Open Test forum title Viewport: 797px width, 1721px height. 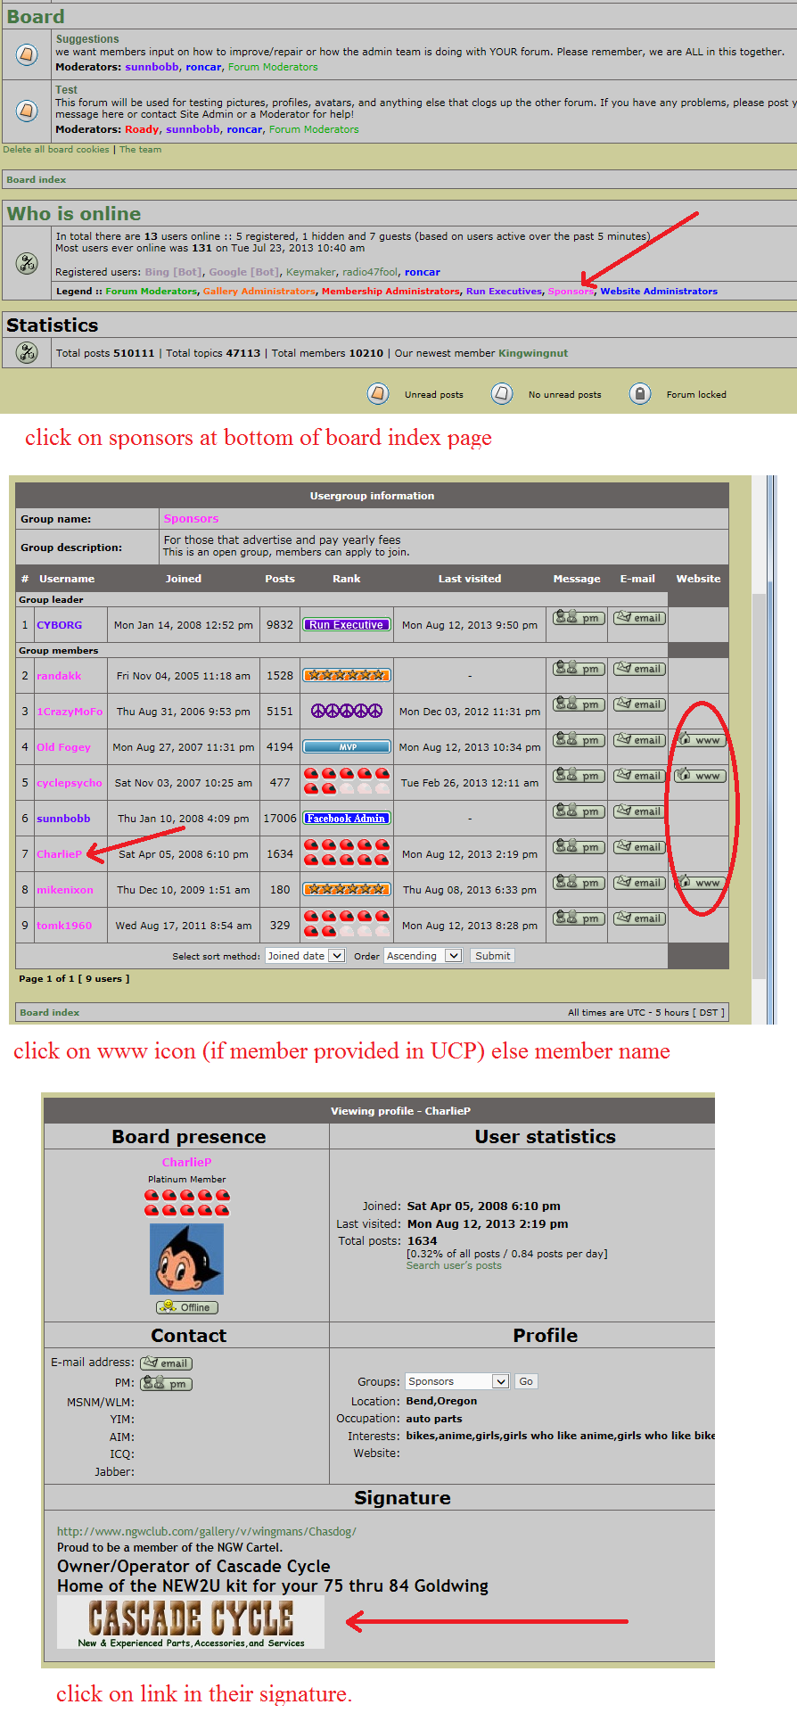click(67, 90)
